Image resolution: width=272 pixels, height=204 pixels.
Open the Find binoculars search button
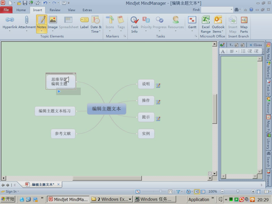(x=236, y=10)
